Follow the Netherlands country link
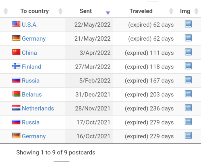 pyautogui.click(x=38, y=108)
